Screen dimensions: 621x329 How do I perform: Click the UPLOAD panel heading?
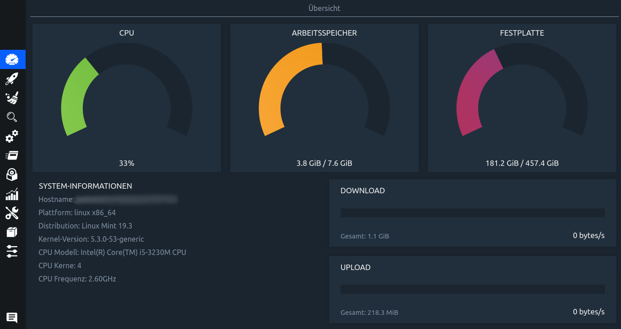356,267
